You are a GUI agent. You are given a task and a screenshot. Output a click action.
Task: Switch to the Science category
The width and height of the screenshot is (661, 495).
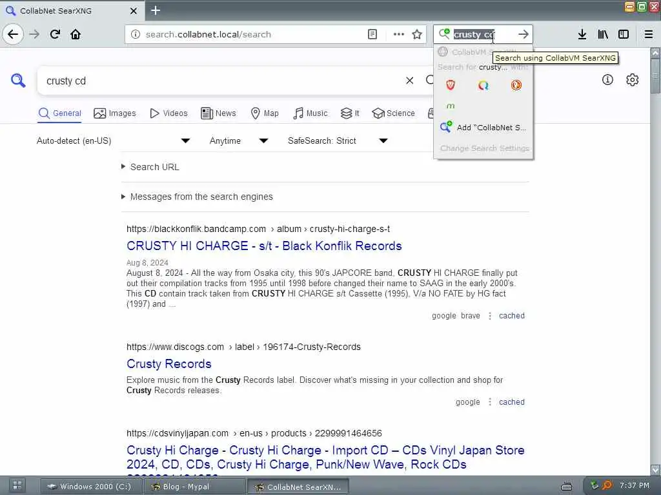coord(393,113)
